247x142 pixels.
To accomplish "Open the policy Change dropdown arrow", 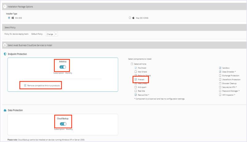I will 56,34.
